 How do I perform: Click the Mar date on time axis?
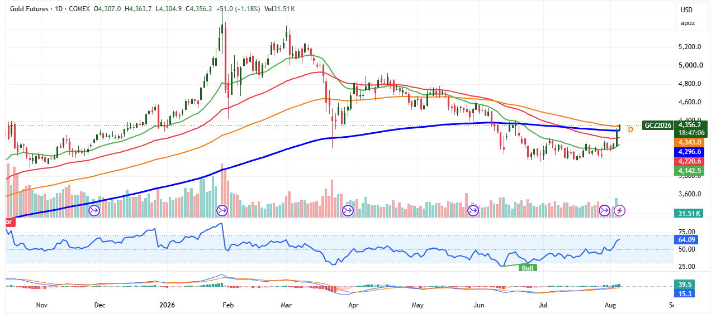(x=287, y=305)
